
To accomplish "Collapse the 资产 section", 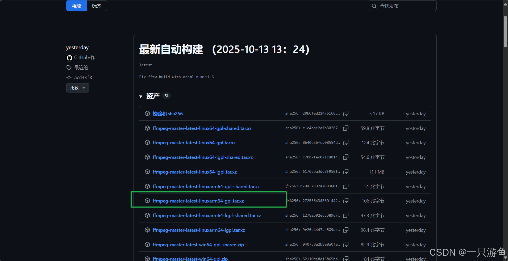I will coord(141,96).
